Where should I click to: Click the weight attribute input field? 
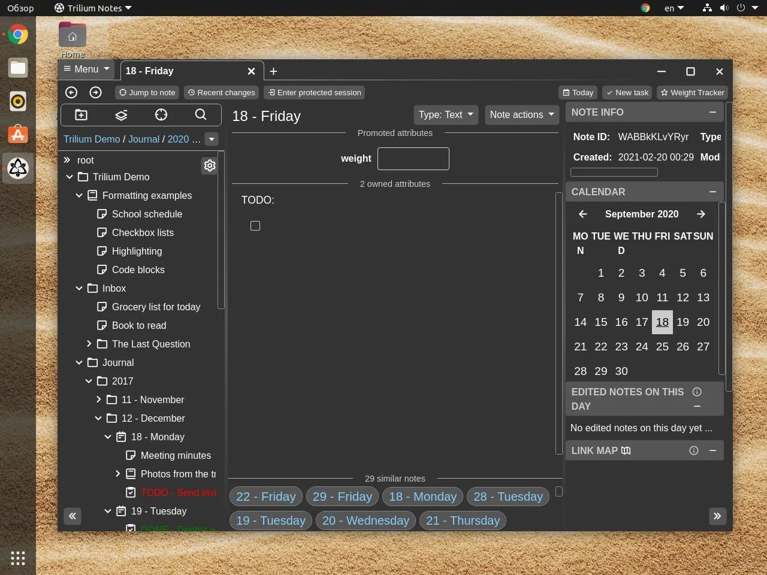[x=413, y=159]
